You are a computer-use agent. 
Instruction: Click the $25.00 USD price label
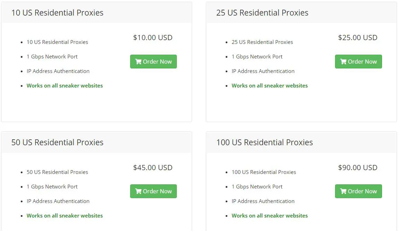[x=358, y=38]
